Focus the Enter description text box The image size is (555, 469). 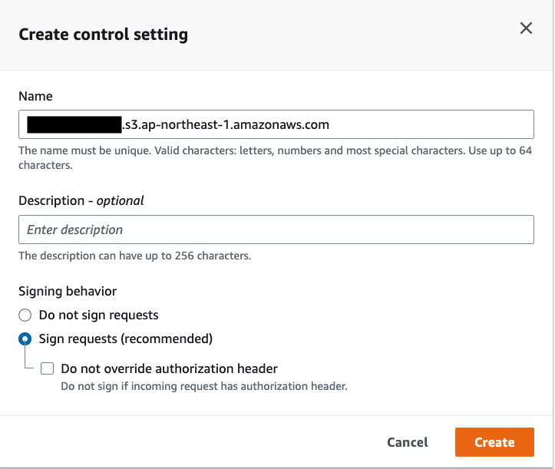(x=276, y=230)
